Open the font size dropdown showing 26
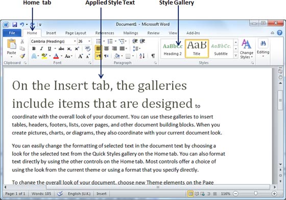Viewport: 286px width, 200px height. (89, 41)
